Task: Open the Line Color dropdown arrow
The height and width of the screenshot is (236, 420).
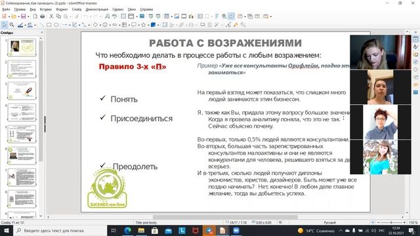Action: click(25, 25)
